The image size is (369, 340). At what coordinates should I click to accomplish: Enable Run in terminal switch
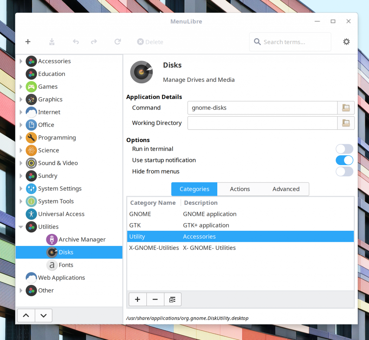pyautogui.click(x=344, y=149)
